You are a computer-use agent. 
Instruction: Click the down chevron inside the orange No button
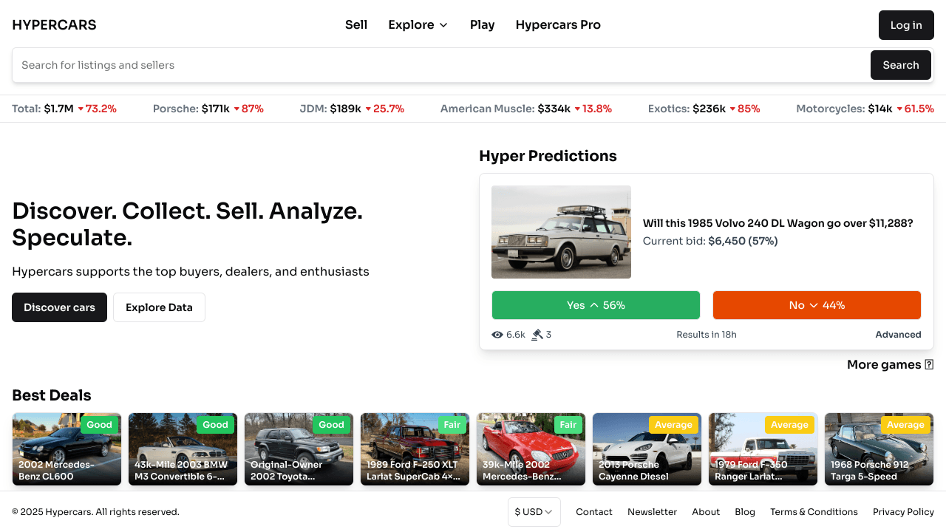click(814, 304)
